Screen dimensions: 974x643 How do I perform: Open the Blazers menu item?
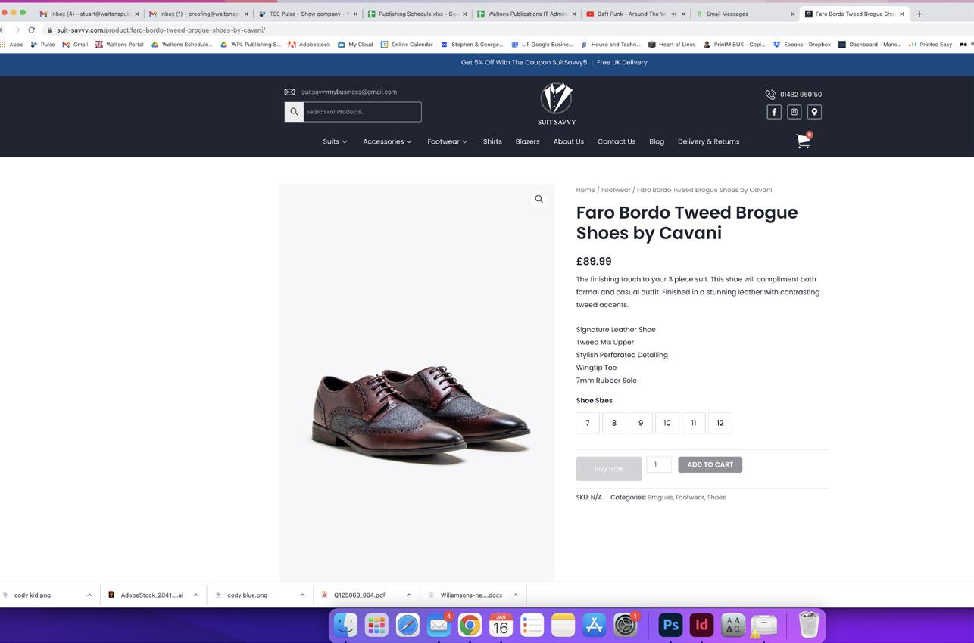pos(527,141)
